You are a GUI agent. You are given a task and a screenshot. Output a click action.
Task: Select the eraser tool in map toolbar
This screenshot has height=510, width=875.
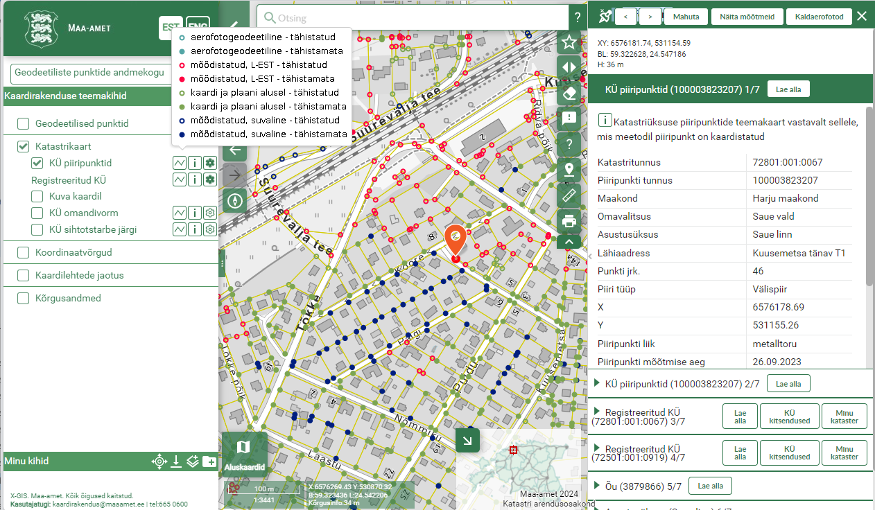[x=569, y=93]
